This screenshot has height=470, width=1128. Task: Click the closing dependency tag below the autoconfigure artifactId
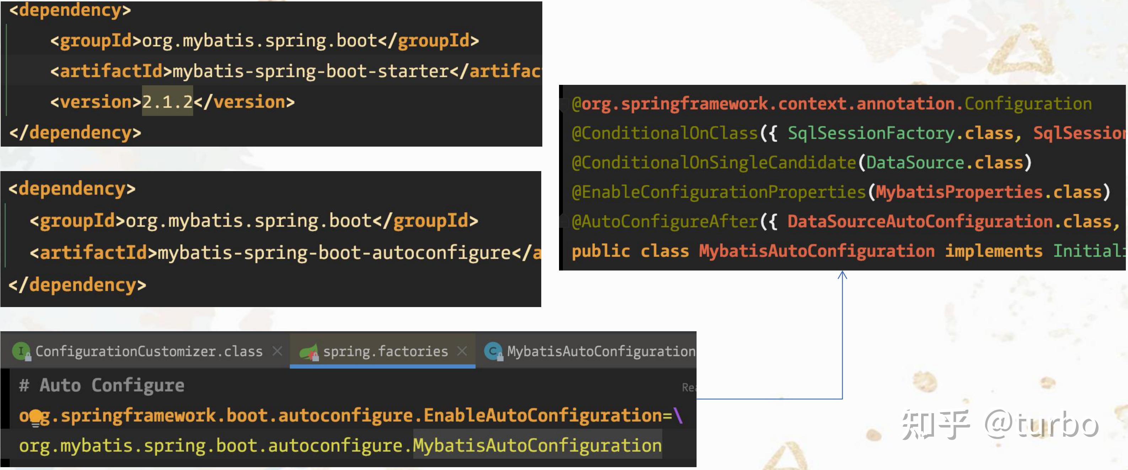click(77, 285)
